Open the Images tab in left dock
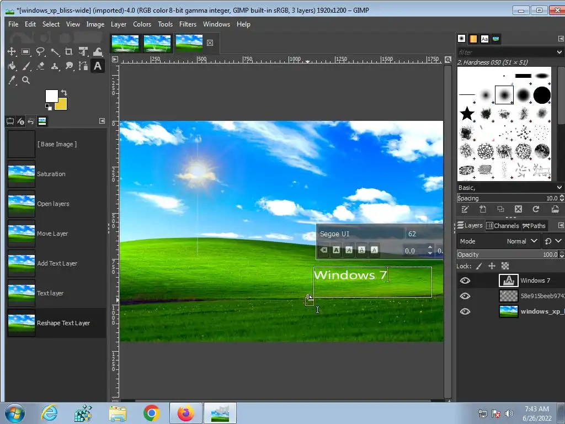565x424 pixels. (x=42, y=121)
